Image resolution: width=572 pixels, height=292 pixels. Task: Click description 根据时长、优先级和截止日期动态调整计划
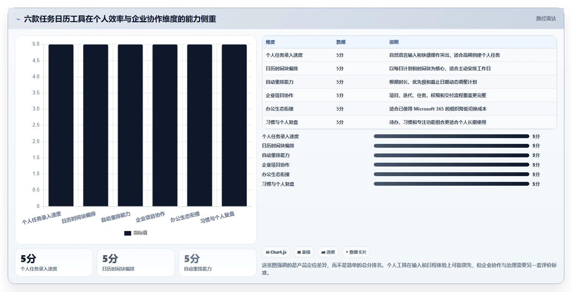tap(433, 82)
